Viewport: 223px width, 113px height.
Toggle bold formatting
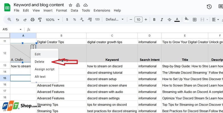(154, 19)
